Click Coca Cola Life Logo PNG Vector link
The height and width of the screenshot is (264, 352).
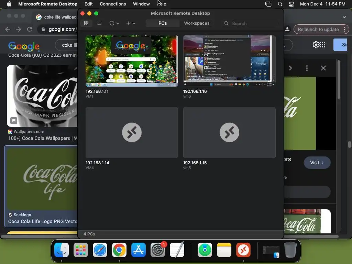[43, 221]
